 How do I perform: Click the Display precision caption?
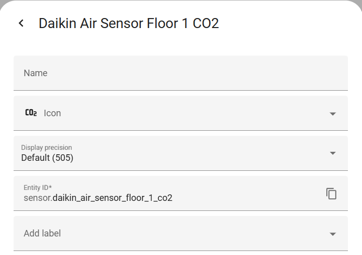coord(46,147)
